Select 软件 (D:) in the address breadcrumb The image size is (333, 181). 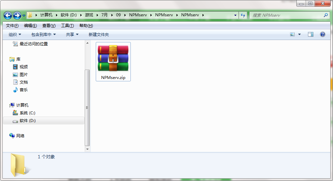[x=69, y=15]
